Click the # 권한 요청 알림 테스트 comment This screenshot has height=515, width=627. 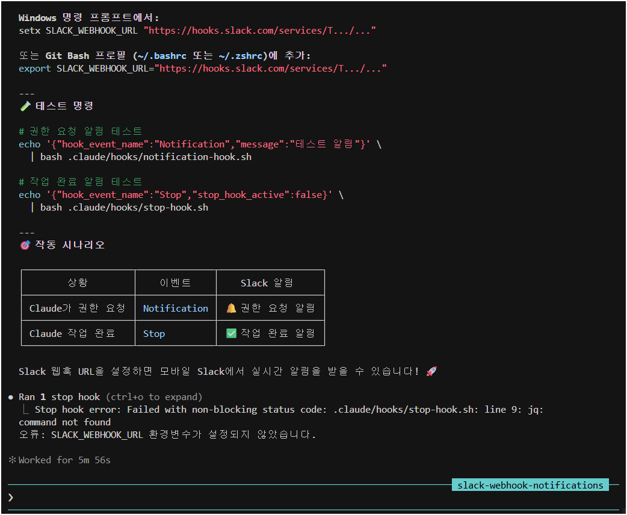coord(81,131)
